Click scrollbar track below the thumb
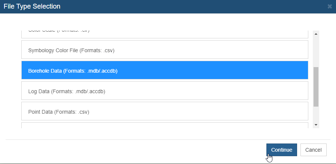Viewport: 336px width, 164px height. click(x=316, y=114)
